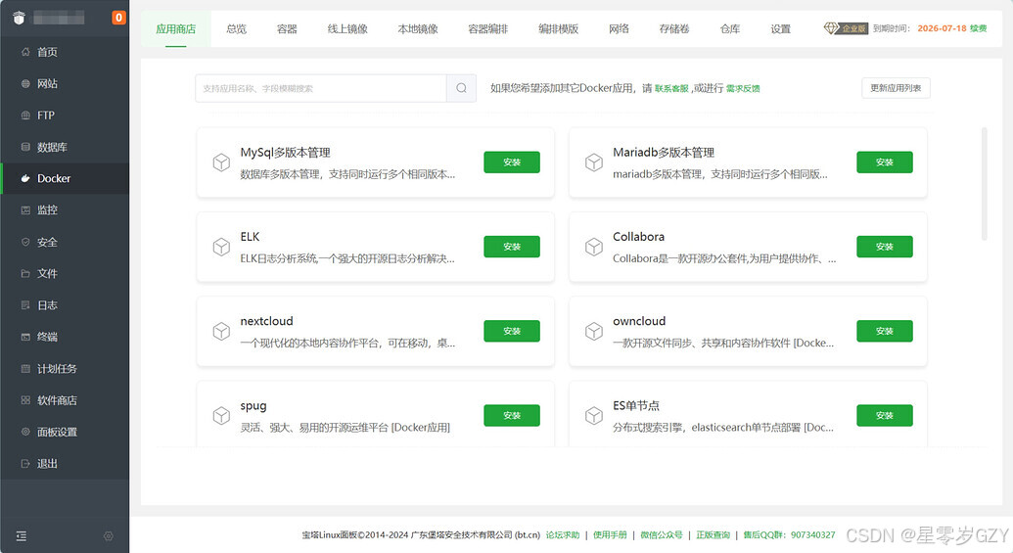The height and width of the screenshot is (553, 1013).
Task: Open the 使用手册 footer link
Action: (610, 535)
